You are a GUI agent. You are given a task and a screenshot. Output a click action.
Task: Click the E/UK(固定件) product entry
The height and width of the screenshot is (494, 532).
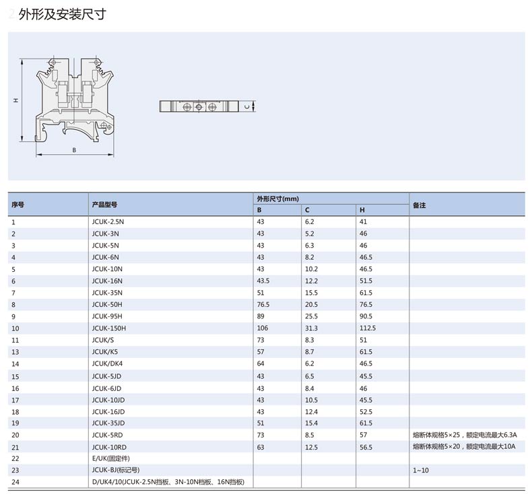112,458
